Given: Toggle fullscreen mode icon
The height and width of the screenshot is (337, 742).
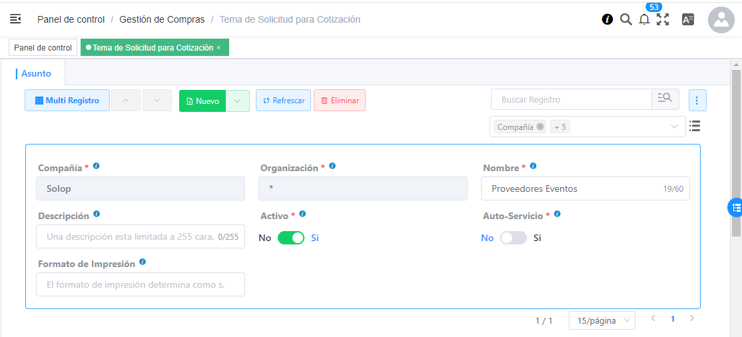Looking at the screenshot, I should pyautogui.click(x=663, y=19).
